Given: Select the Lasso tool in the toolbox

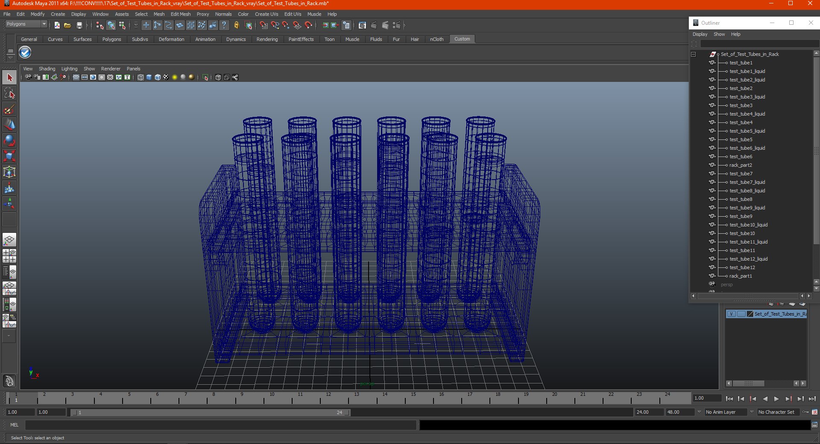Looking at the screenshot, I should (9, 94).
